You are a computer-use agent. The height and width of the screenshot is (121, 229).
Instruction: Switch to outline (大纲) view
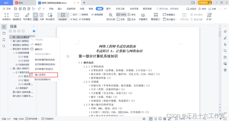pyautogui.click(x=41, y=16)
